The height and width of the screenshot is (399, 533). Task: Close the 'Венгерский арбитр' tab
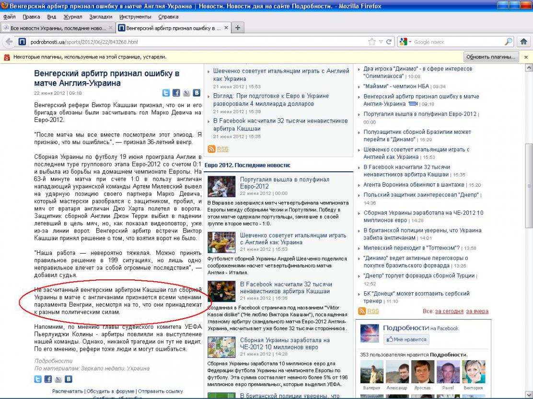pyautogui.click(x=226, y=28)
